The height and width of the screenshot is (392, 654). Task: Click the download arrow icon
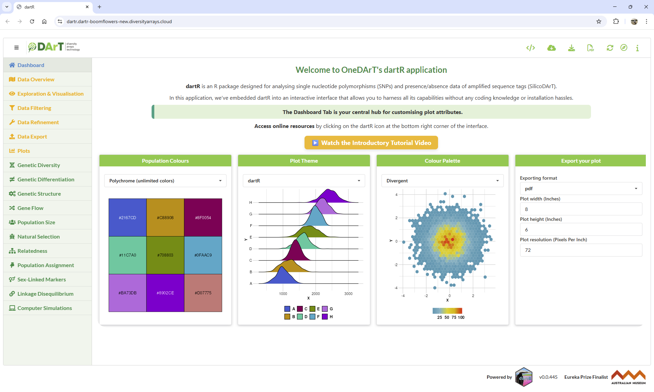(571, 48)
